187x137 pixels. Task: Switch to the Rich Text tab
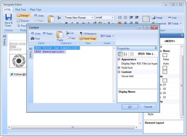tap(20, 10)
